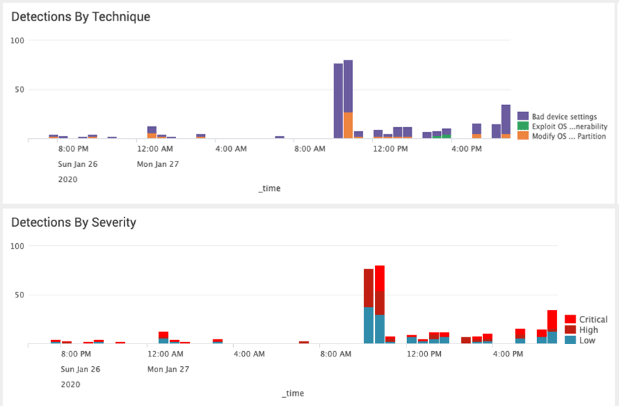Click the Detections By Technique panel title
This screenshot has height=406, width=619.
point(80,16)
